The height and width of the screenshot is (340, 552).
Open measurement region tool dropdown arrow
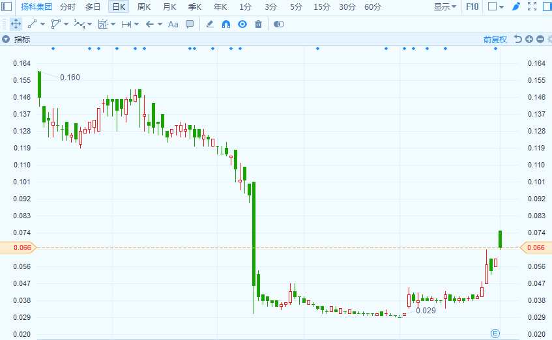click(113, 24)
